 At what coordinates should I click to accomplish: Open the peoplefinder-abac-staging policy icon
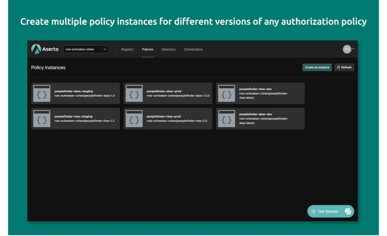pos(42,93)
